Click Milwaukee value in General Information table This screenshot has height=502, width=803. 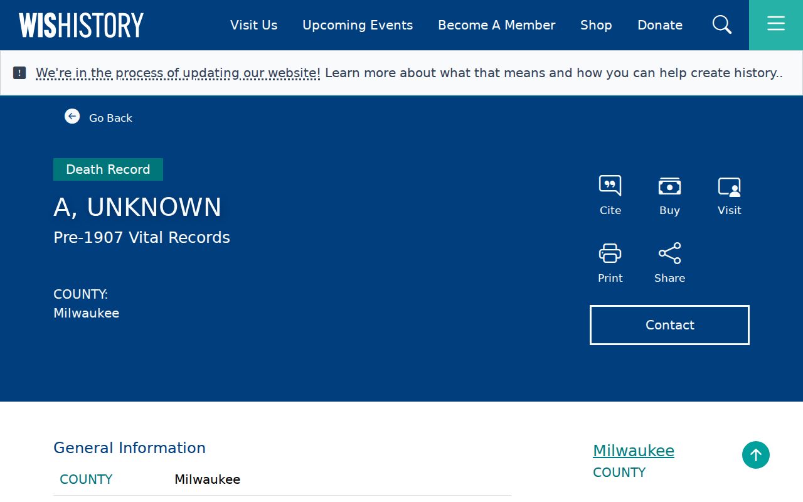click(207, 479)
